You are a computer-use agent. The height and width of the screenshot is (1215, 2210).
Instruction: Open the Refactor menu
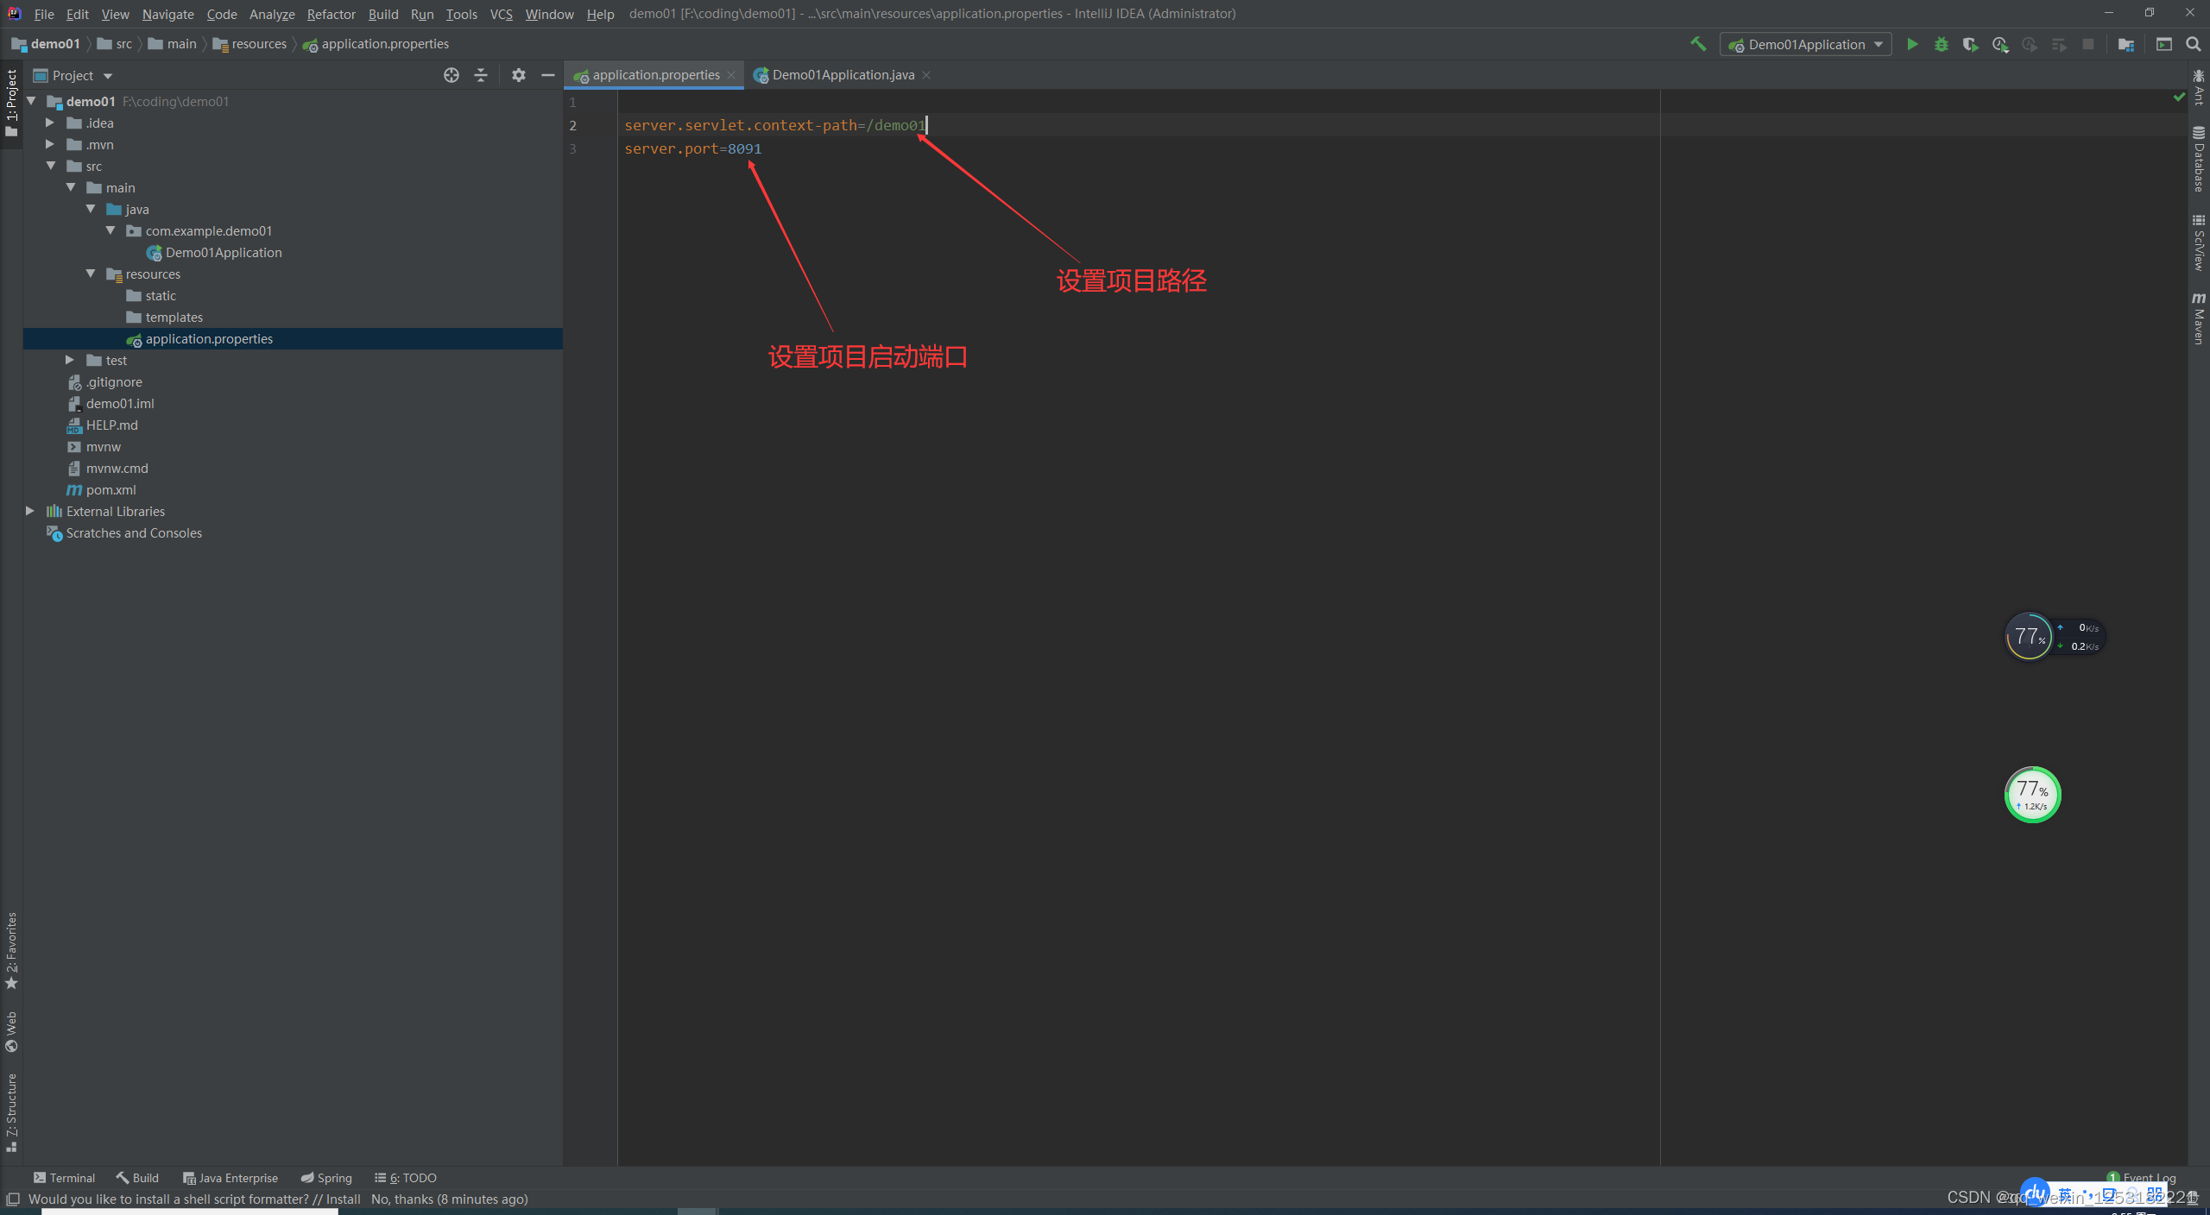(331, 14)
